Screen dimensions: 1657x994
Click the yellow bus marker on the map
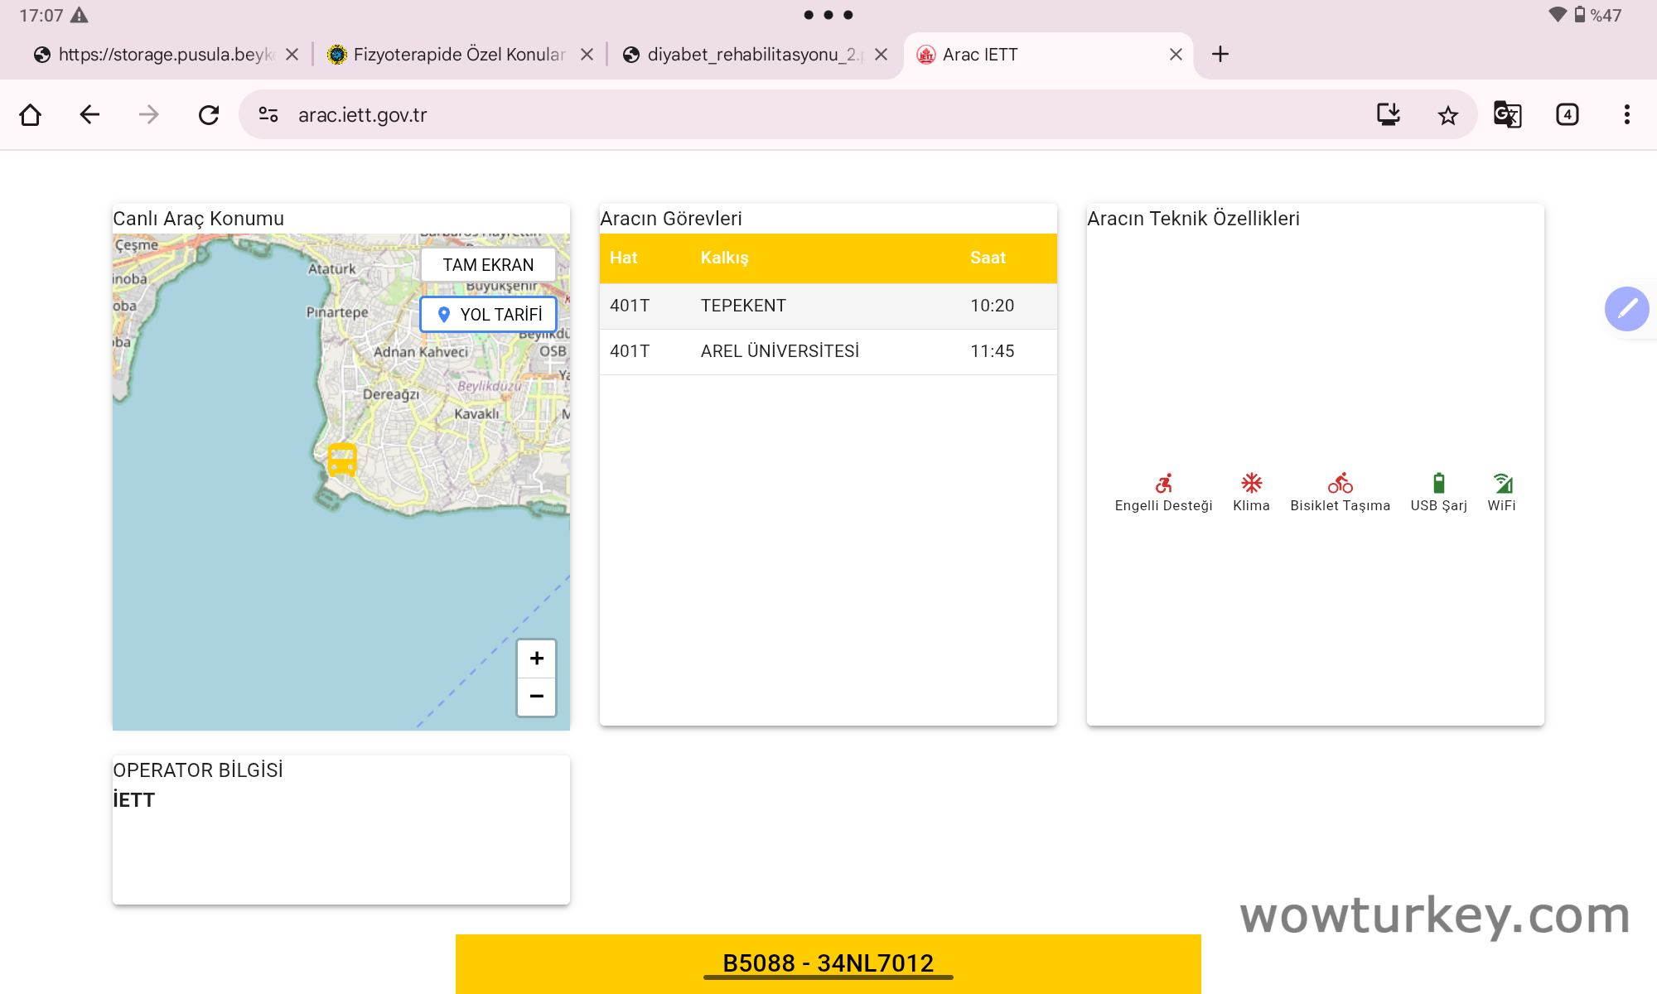click(x=341, y=460)
